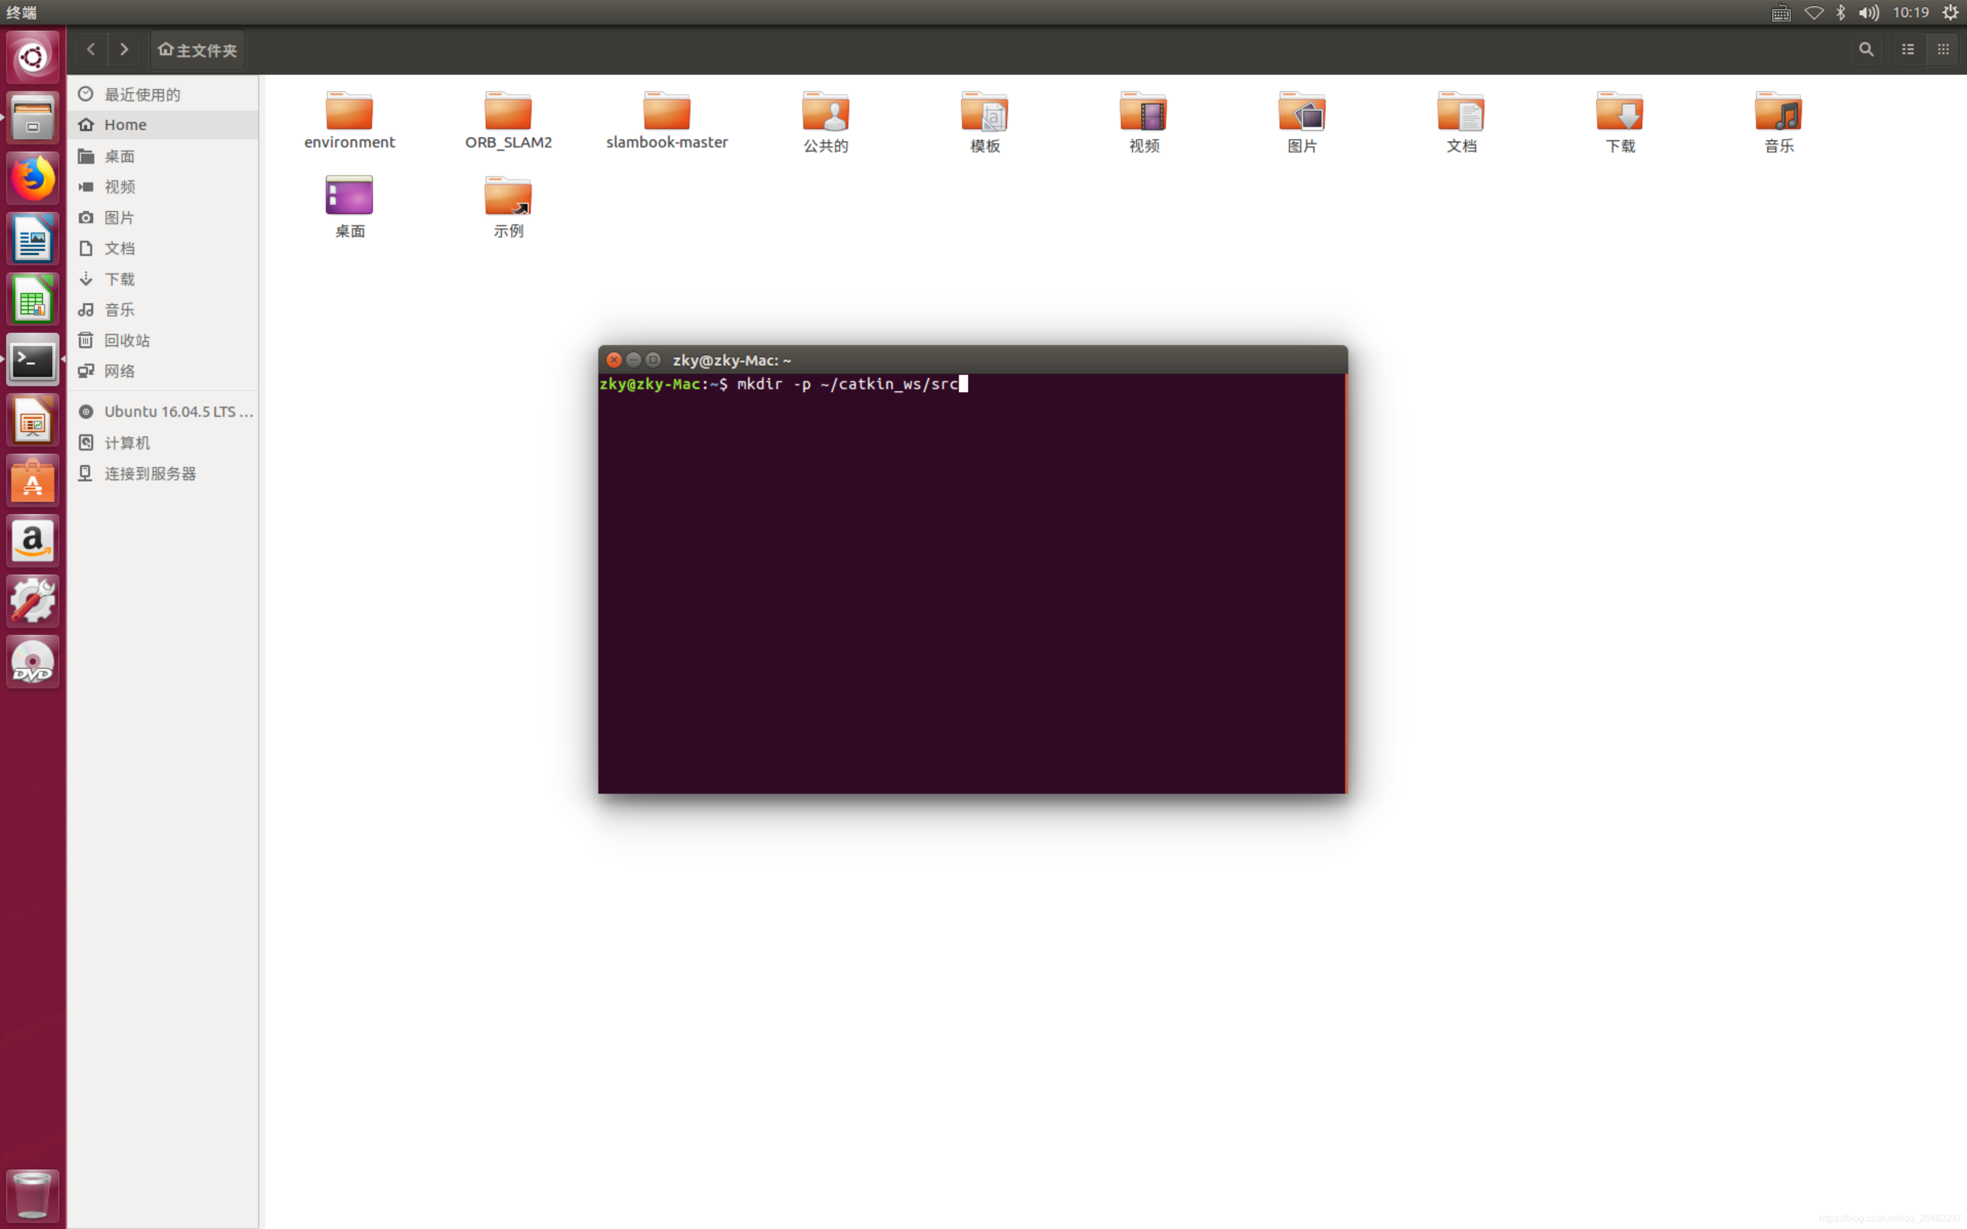The image size is (1967, 1229).
Task: Select the 视频 folder in main pane
Action: (x=1144, y=122)
